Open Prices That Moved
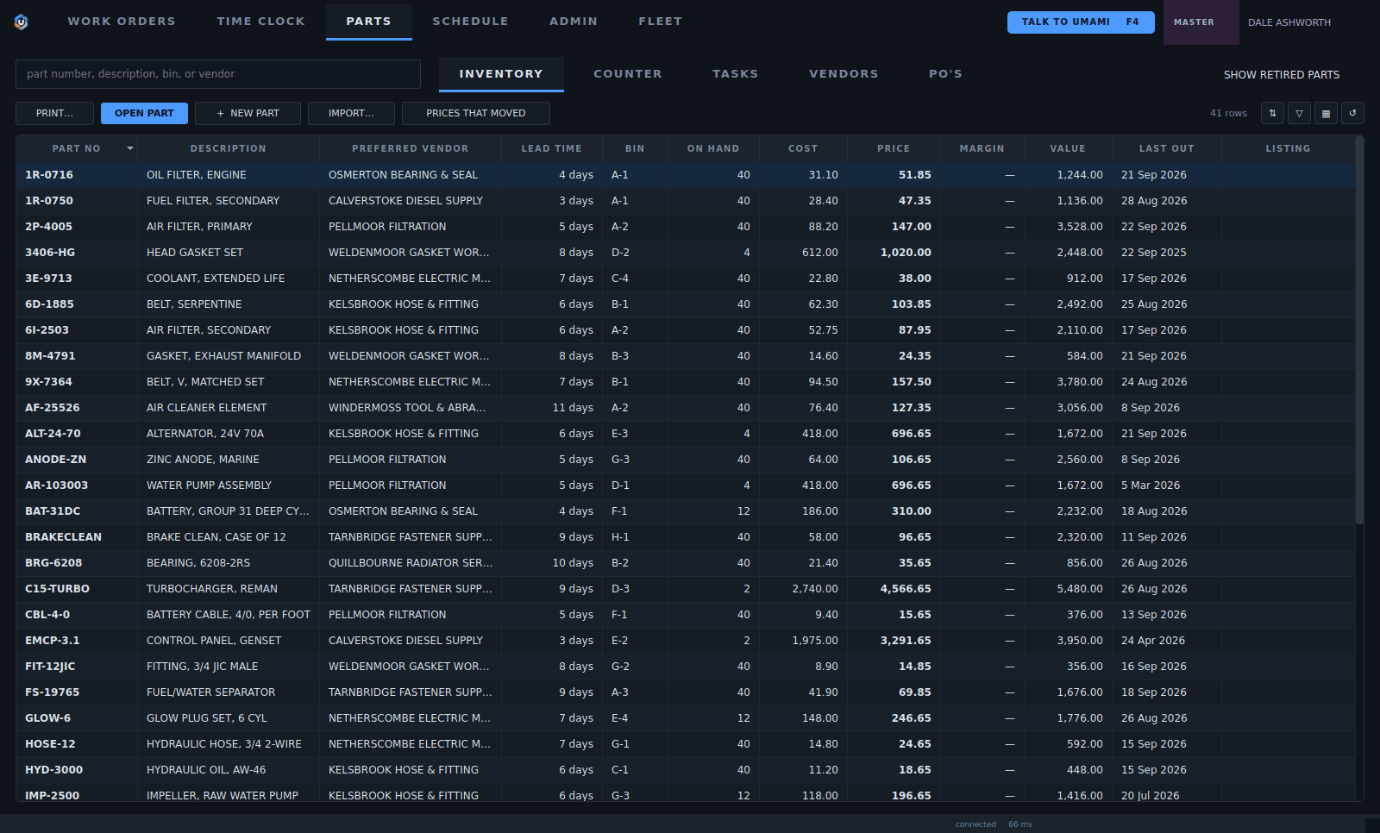 click(476, 113)
